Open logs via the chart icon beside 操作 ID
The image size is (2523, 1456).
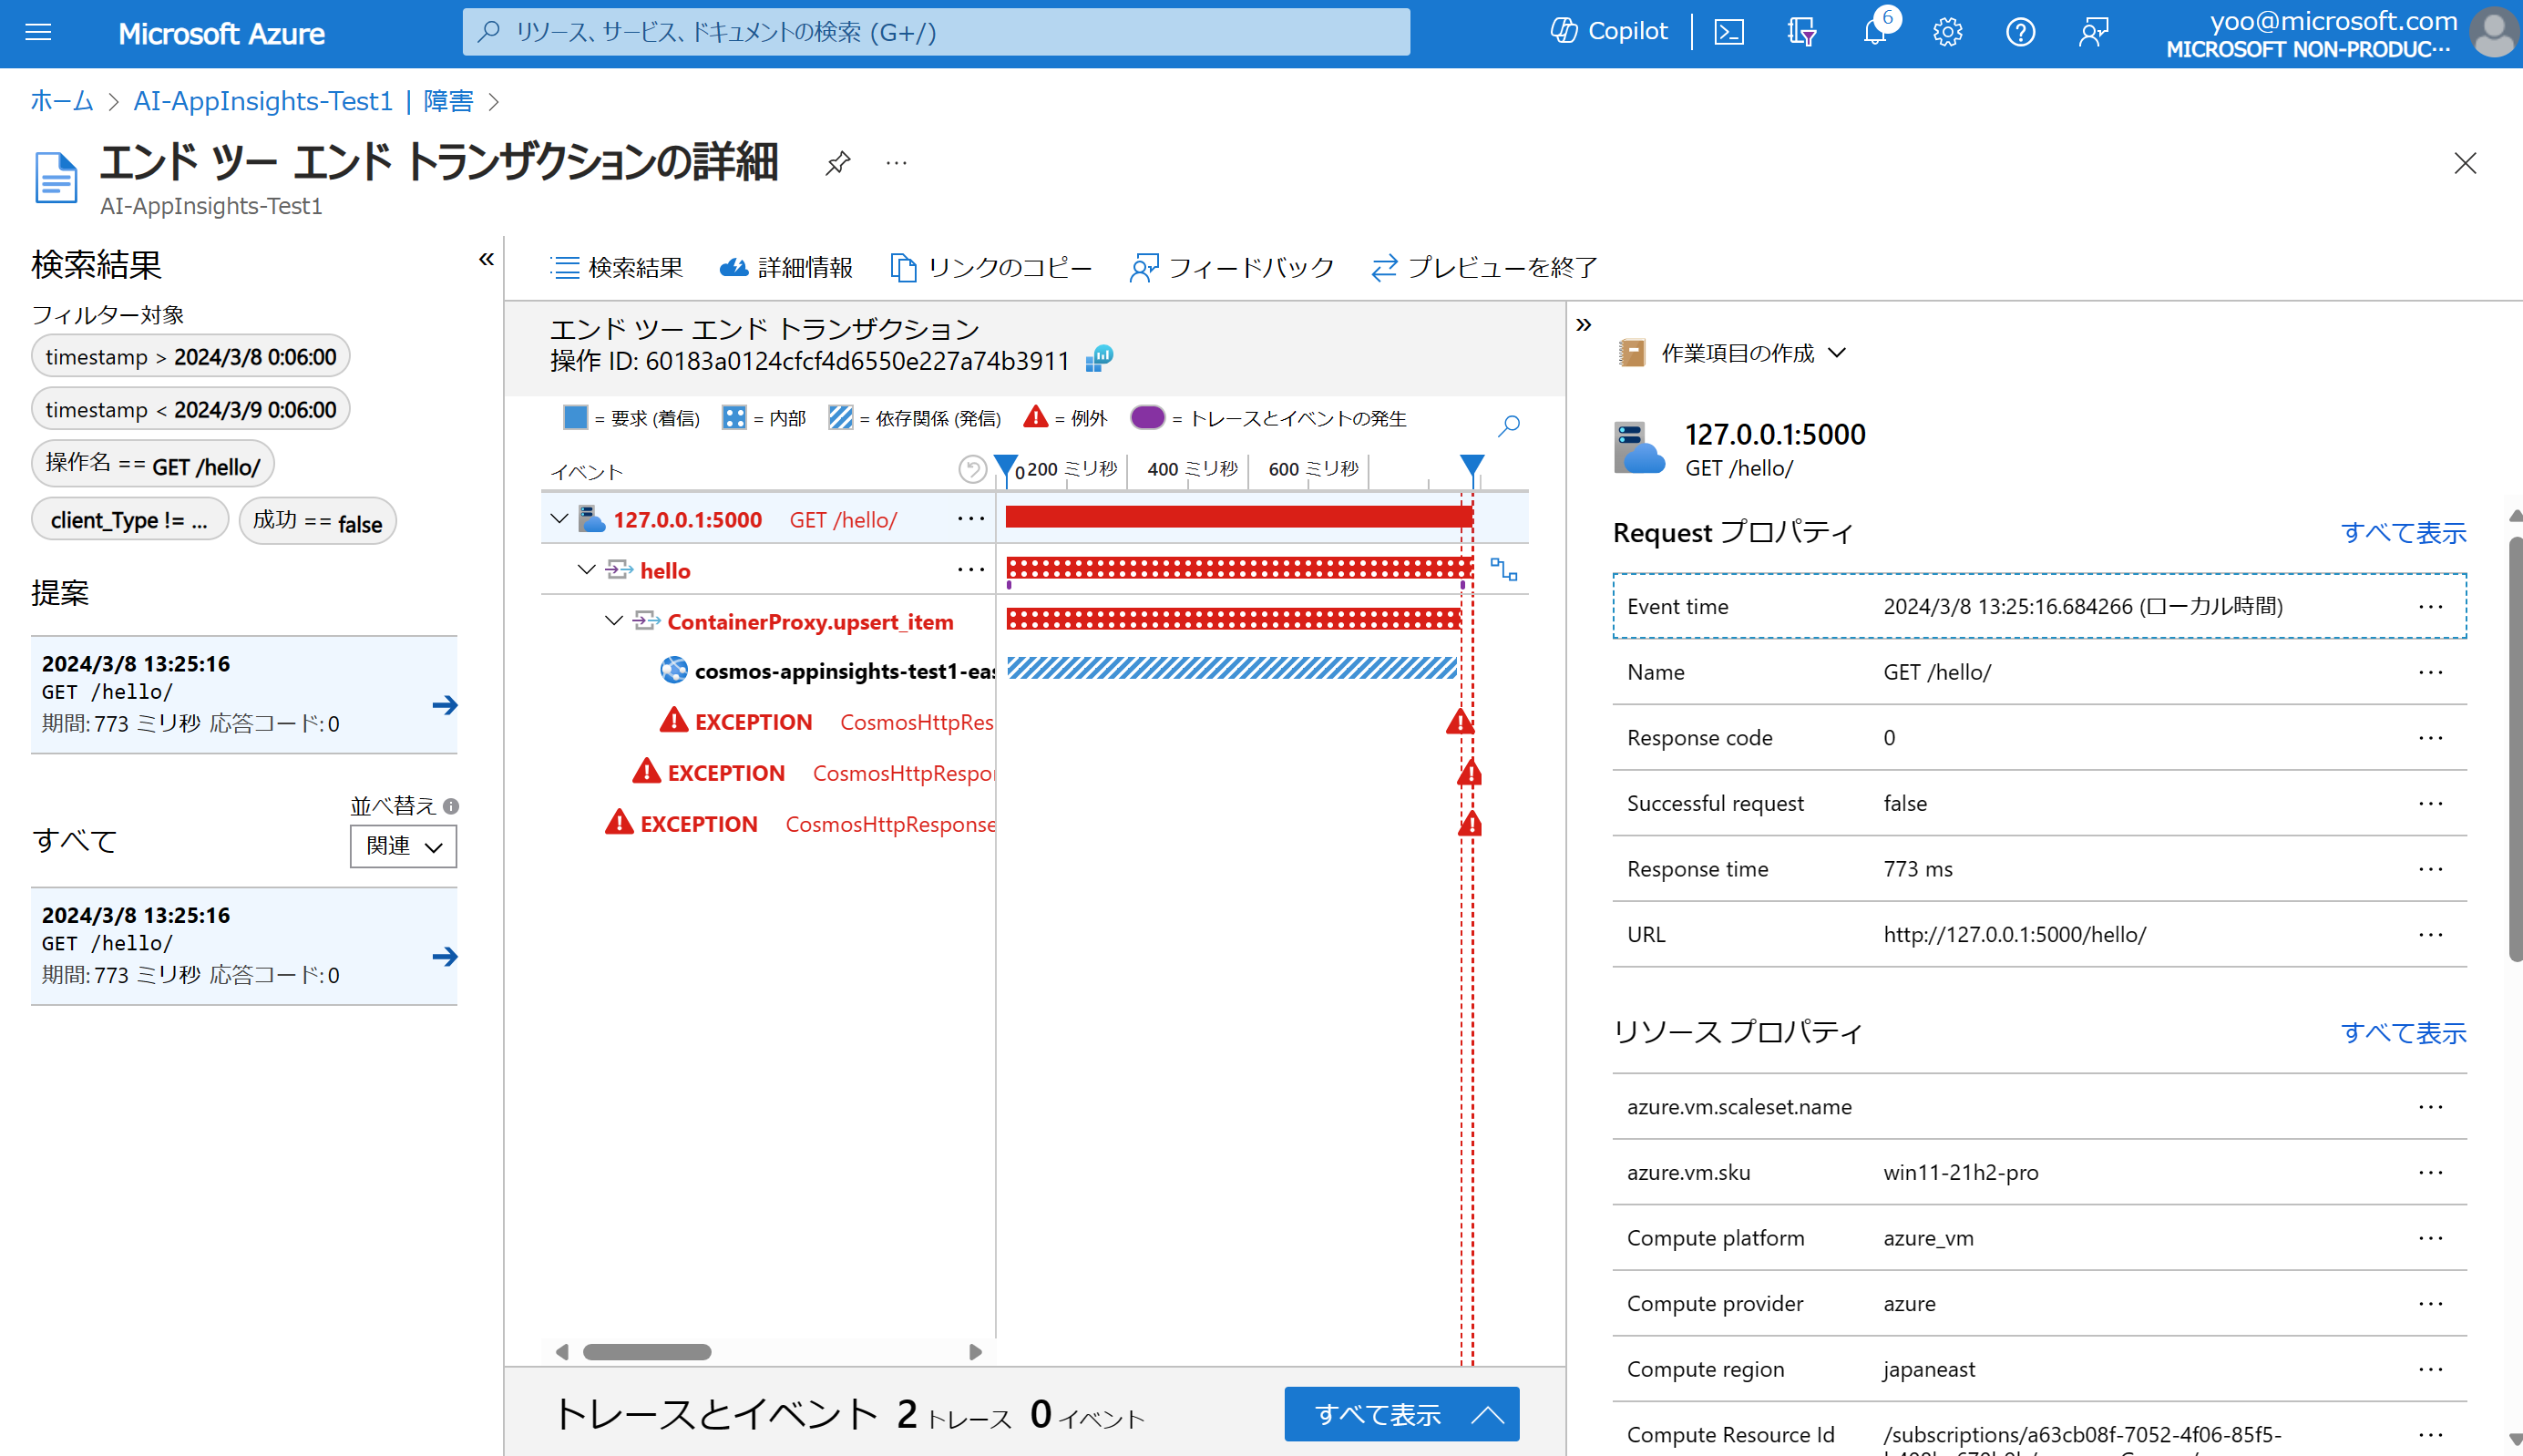(1099, 359)
